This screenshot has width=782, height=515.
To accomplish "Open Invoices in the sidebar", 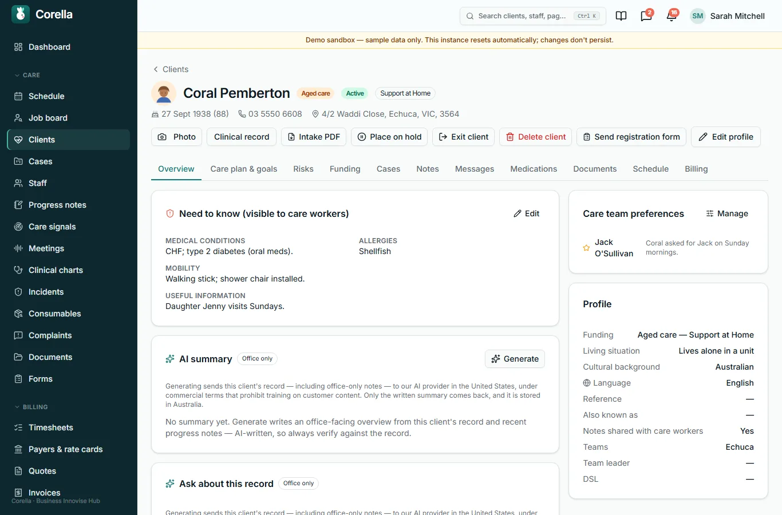I will coord(69,493).
